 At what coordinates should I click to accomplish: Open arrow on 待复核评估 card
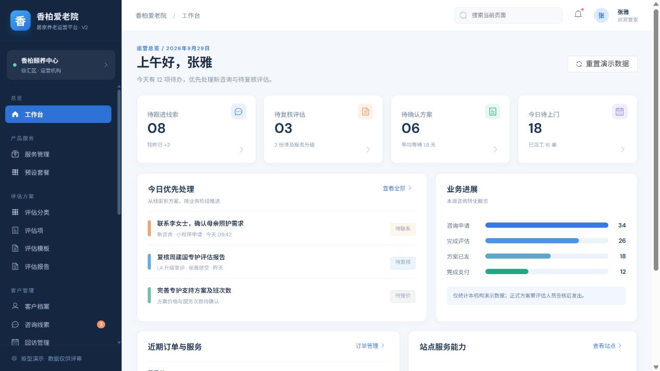click(x=368, y=150)
